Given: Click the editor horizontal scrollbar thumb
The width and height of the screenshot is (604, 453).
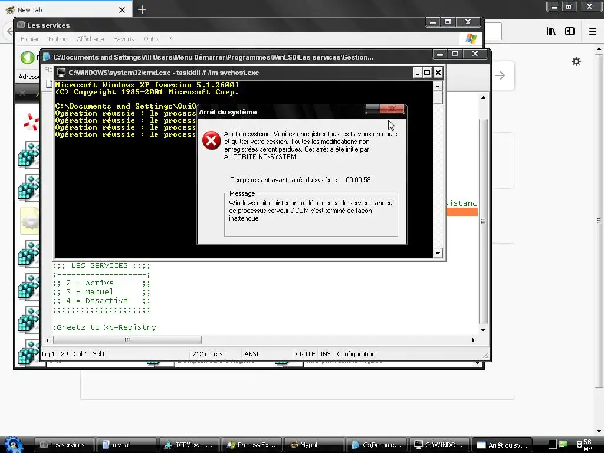Looking at the screenshot, I should (127, 340).
